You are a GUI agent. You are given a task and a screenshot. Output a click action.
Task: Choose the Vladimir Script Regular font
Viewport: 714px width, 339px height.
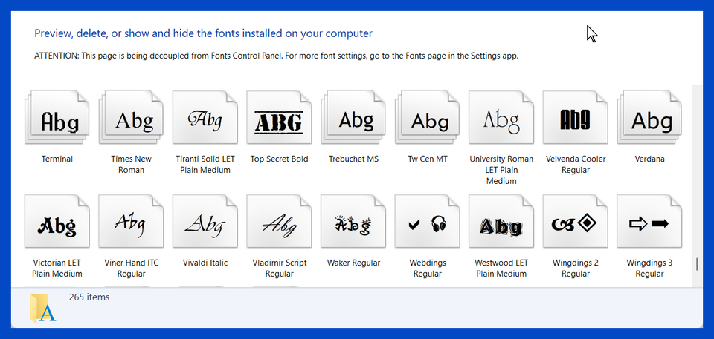[x=279, y=223]
